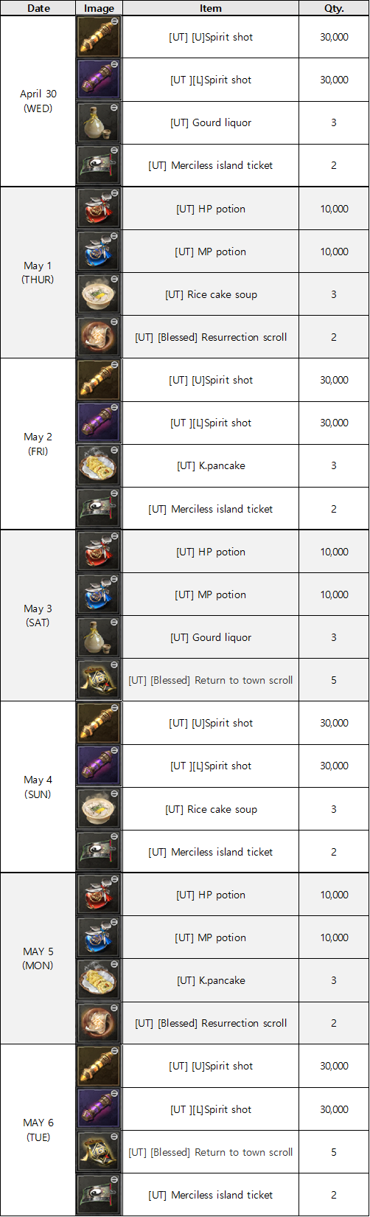Screen dimensions: 370x1217
Task: Select the May 6 Merciless island ticket icon
Action: [99, 1195]
